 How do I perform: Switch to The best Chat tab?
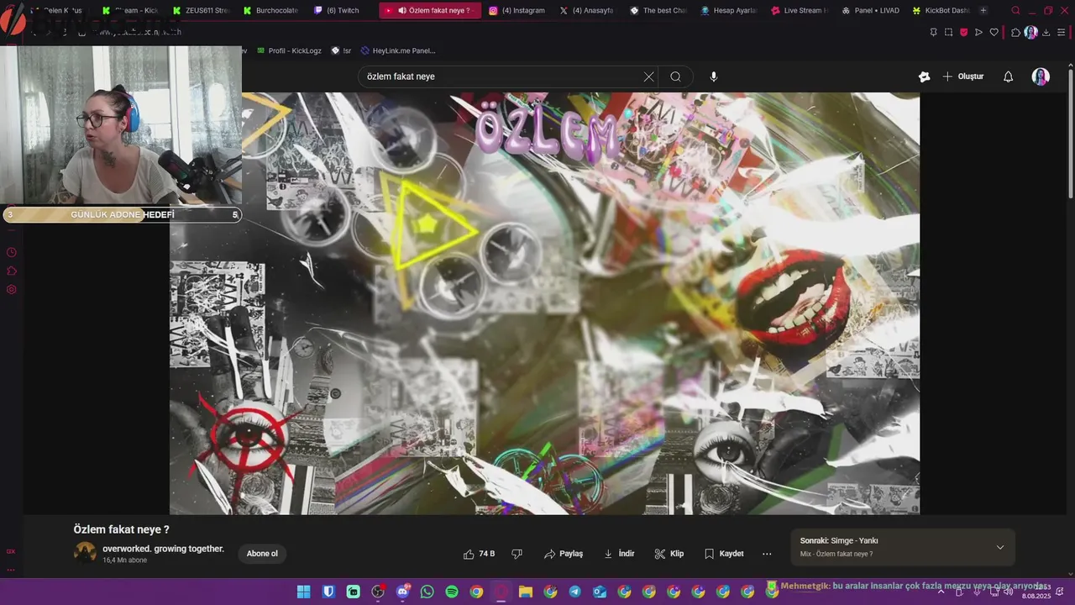[658, 10]
